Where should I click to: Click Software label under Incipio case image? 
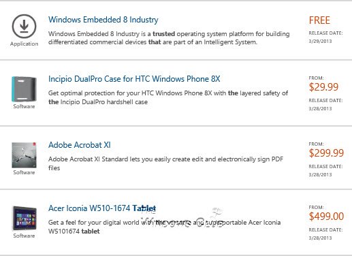tap(24, 106)
